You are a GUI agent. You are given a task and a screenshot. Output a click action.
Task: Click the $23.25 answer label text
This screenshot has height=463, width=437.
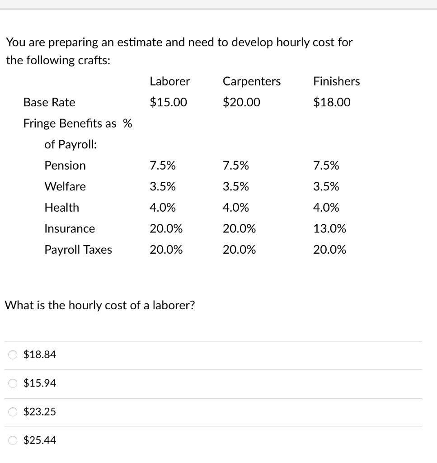pos(39,411)
